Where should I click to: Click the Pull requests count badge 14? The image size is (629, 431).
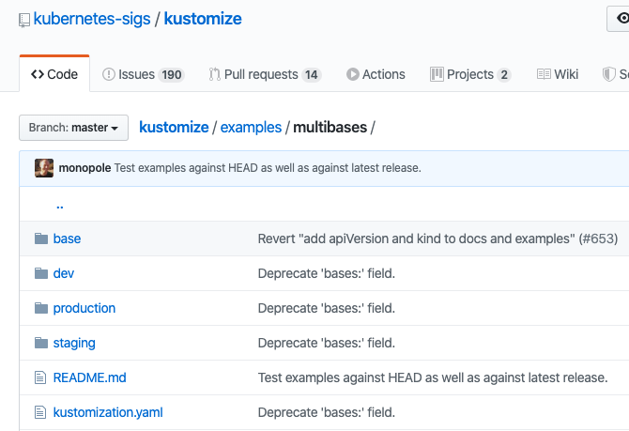(312, 74)
